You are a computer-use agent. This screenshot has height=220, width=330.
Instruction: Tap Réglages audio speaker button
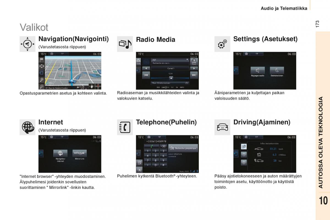point(257,70)
